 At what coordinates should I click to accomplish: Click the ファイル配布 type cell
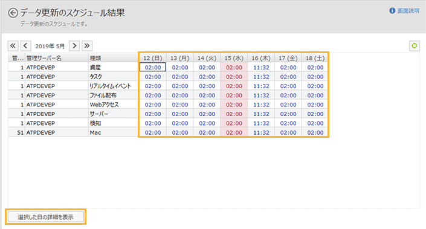113,95
